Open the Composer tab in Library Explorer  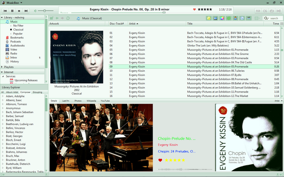[25, 92]
